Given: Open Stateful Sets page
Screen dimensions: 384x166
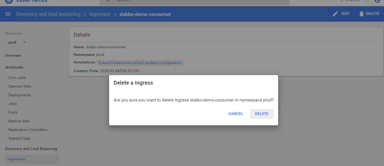Looking at the screenshot, I should pyautogui.click(x=19, y=138).
